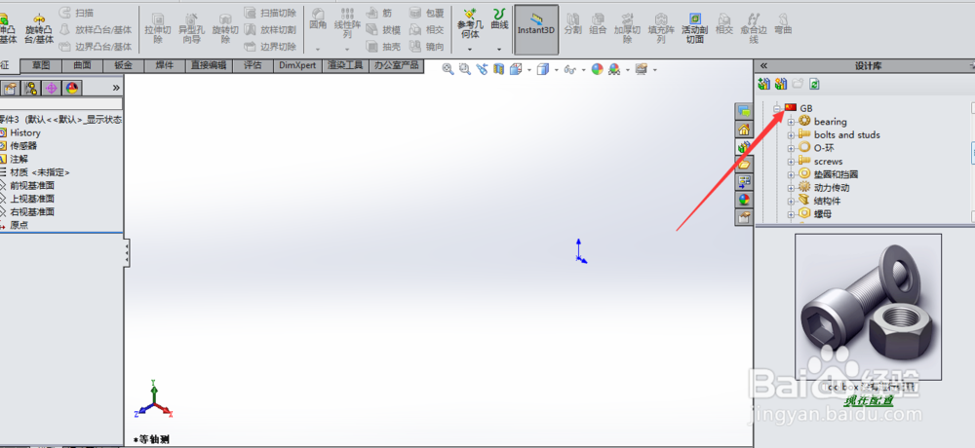
Task: Click the Hide/Show Items glasses icon
Action: 570,69
